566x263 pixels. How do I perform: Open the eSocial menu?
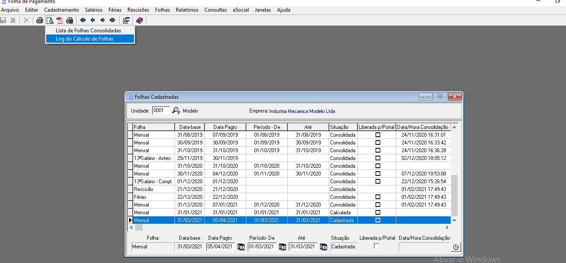241,10
